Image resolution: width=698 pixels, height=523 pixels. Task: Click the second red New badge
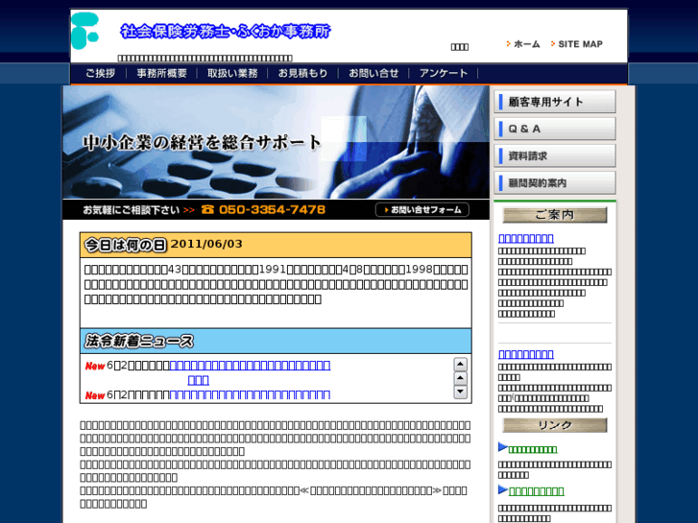coord(95,395)
